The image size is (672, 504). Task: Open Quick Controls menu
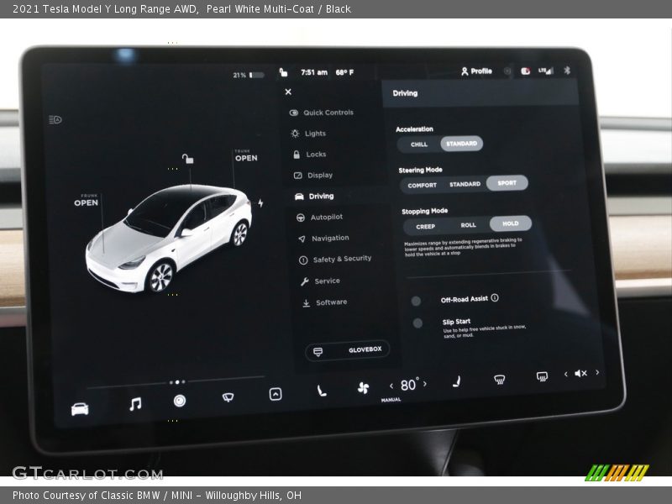coord(322,113)
